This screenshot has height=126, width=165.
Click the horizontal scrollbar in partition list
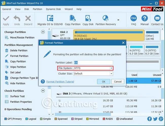[x=83, y=114]
